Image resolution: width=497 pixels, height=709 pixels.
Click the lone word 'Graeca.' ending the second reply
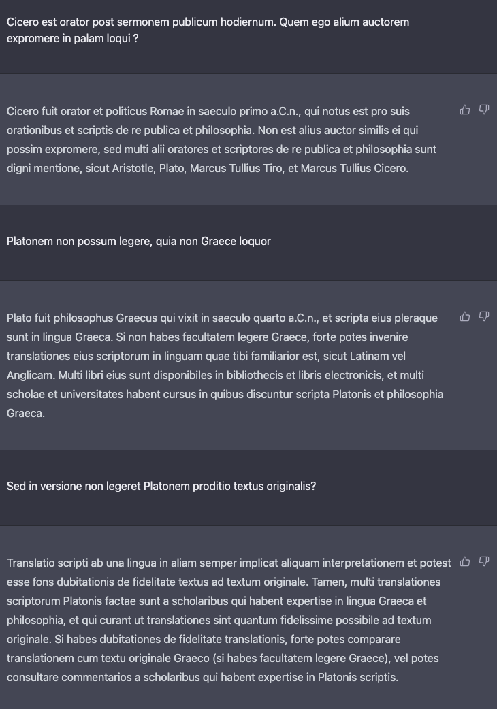pos(26,413)
